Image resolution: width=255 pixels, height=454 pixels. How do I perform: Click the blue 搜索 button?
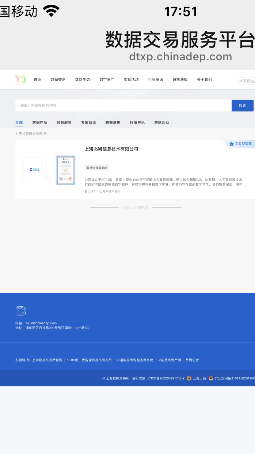(x=243, y=105)
